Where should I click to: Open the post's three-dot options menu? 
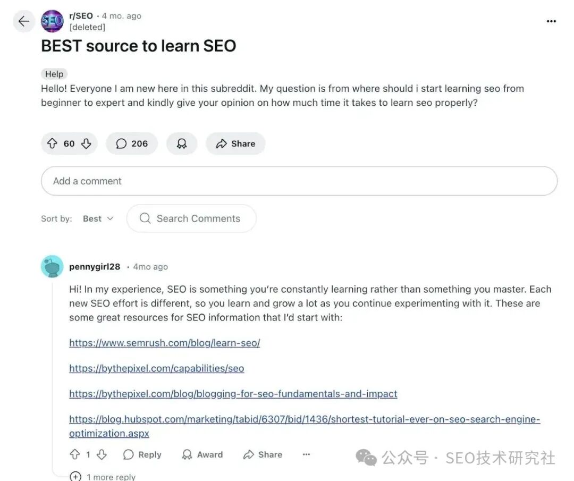[551, 21]
